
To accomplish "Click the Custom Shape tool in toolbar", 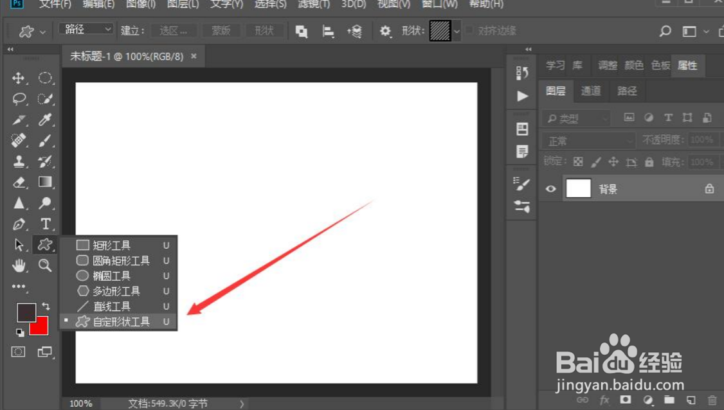I will click(x=45, y=244).
